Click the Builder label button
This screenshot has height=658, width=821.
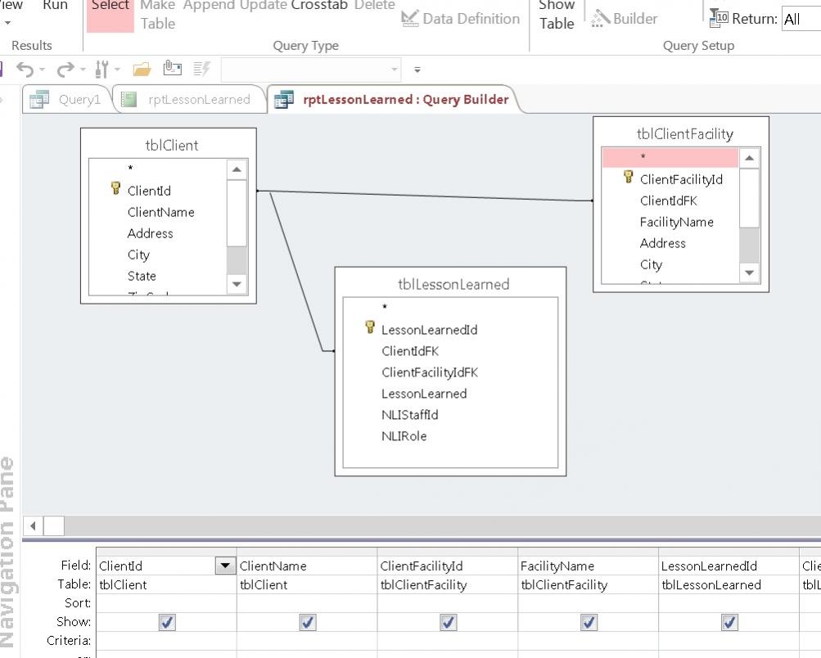tap(634, 19)
